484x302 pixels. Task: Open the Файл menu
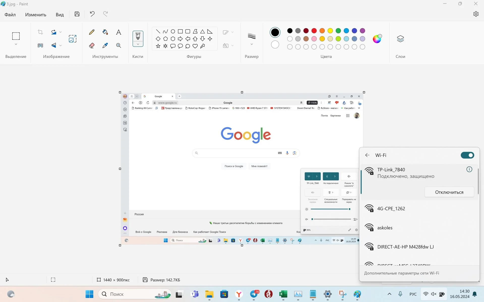(x=10, y=15)
